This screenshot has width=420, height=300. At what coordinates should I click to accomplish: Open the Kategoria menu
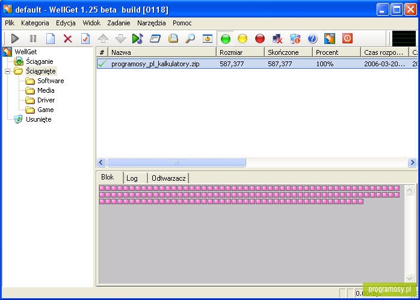35,23
